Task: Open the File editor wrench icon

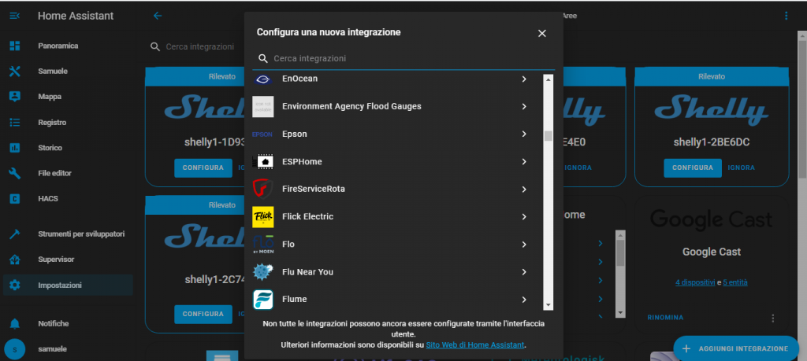Action: click(x=14, y=173)
